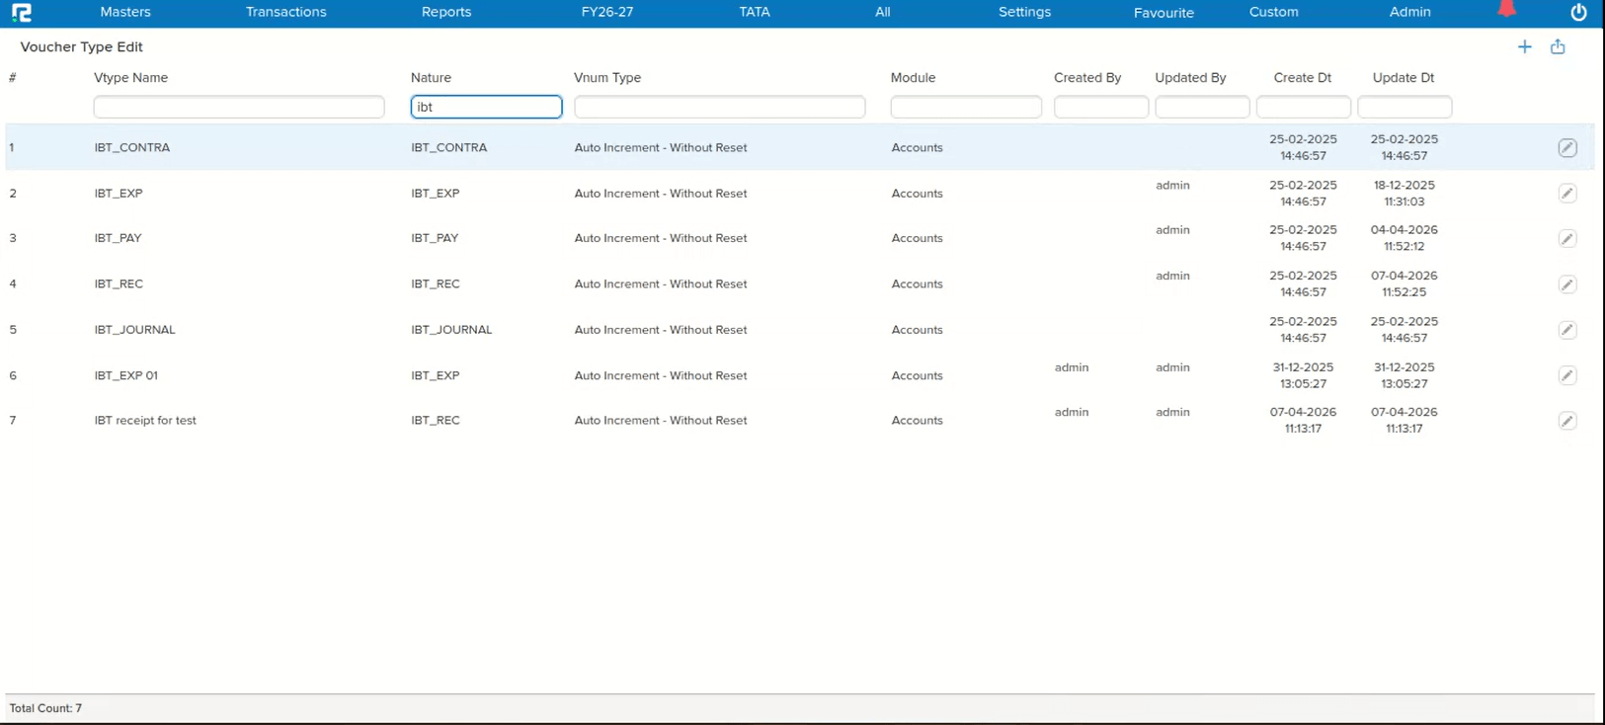Click the app logo in top-left corner
This screenshot has height=725, width=1605.
[21, 13]
